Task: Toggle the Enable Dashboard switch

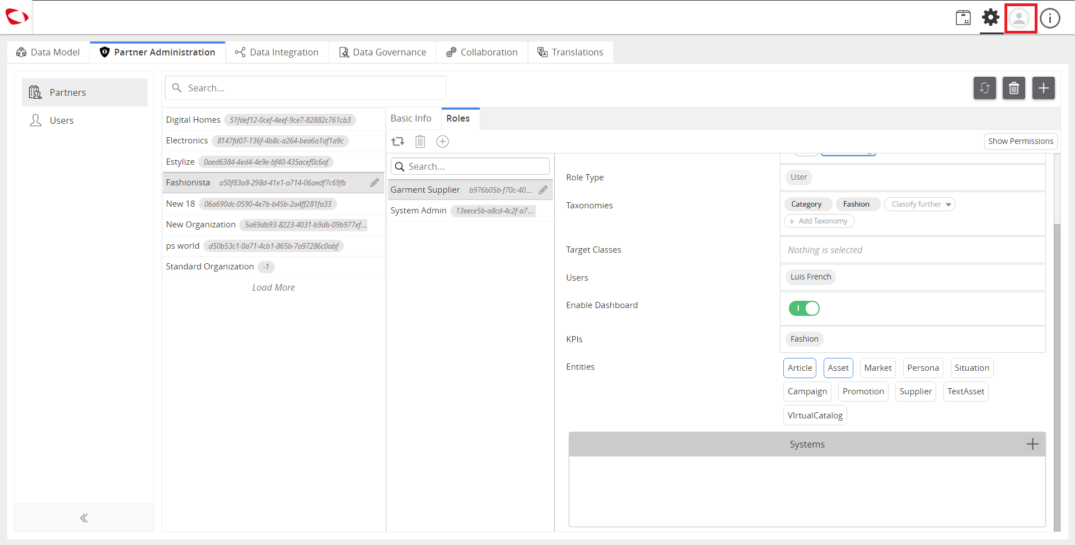Action: pyautogui.click(x=804, y=308)
